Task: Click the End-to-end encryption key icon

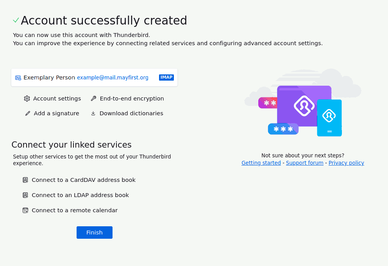Action: [x=93, y=99]
